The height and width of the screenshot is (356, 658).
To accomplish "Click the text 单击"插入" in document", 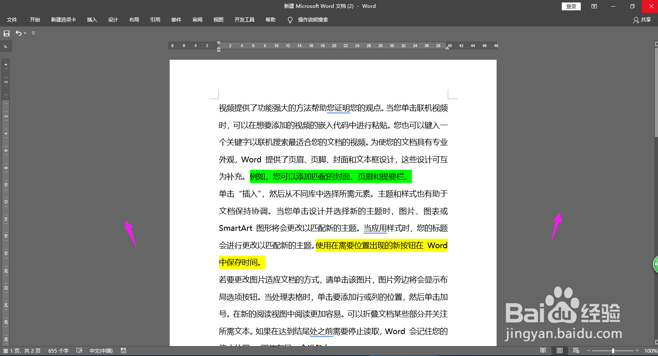I will pos(241,194).
